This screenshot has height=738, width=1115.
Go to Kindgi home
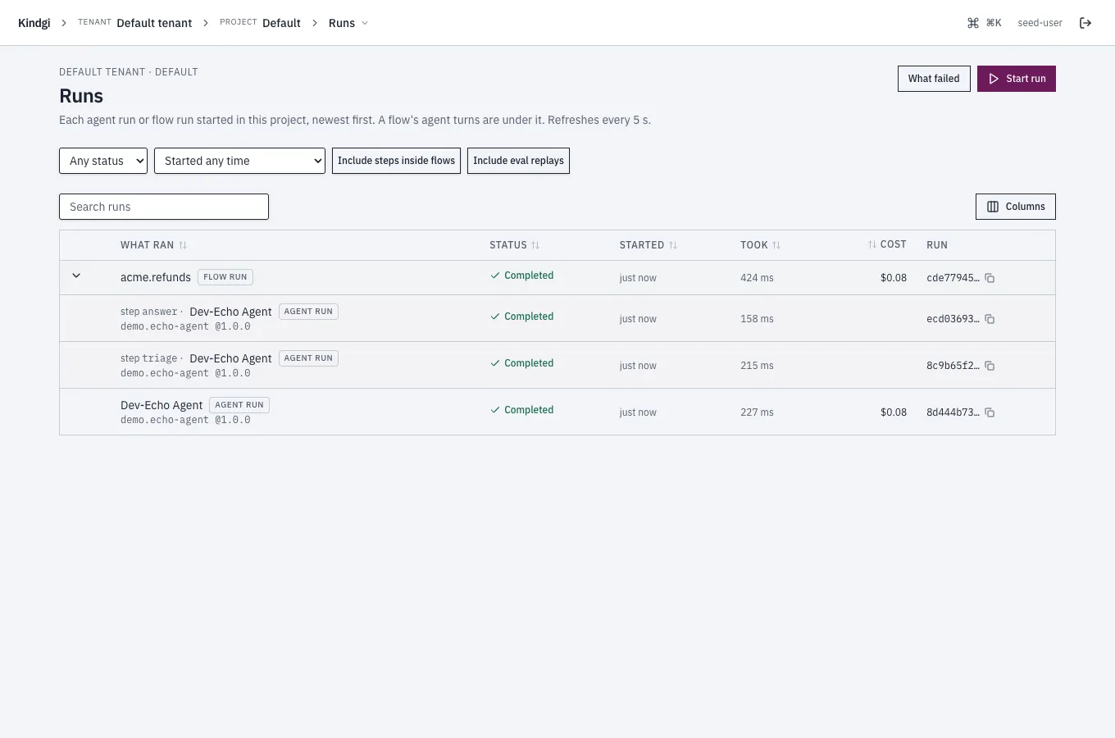[x=34, y=23]
